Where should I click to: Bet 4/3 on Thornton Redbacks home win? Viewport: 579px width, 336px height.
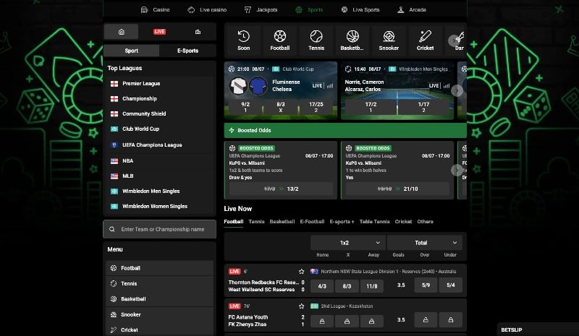pyautogui.click(x=322, y=286)
